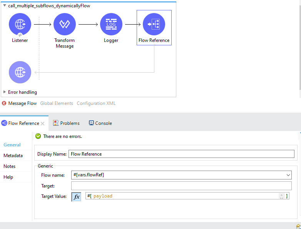The height and width of the screenshot is (229, 301).
Task: Collapse the call_multiple_subflows_dynamicallyFlow flow
Action: tap(5, 5)
